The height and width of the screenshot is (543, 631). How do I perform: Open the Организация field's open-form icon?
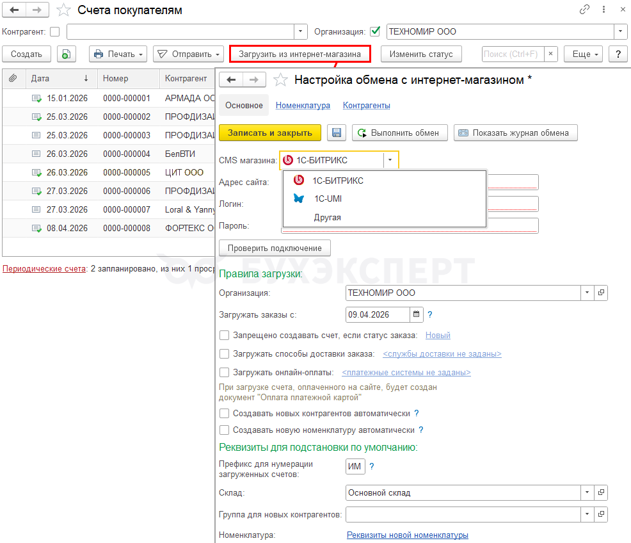click(601, 293)
